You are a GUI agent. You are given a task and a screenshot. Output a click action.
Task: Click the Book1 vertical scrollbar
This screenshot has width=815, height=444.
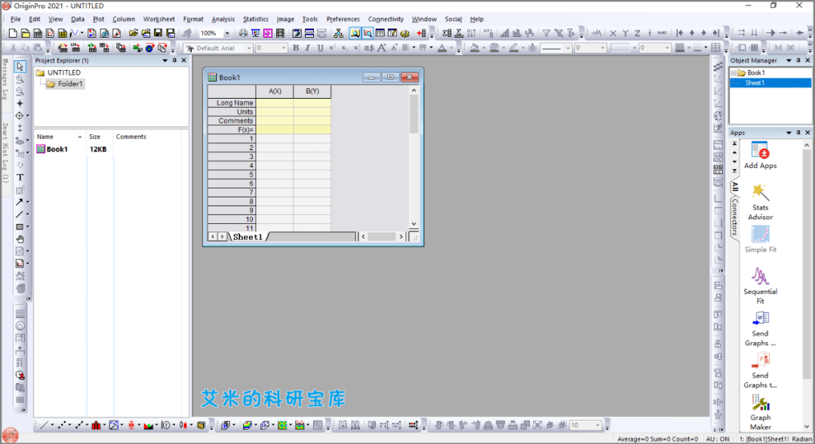coord(414,158)
